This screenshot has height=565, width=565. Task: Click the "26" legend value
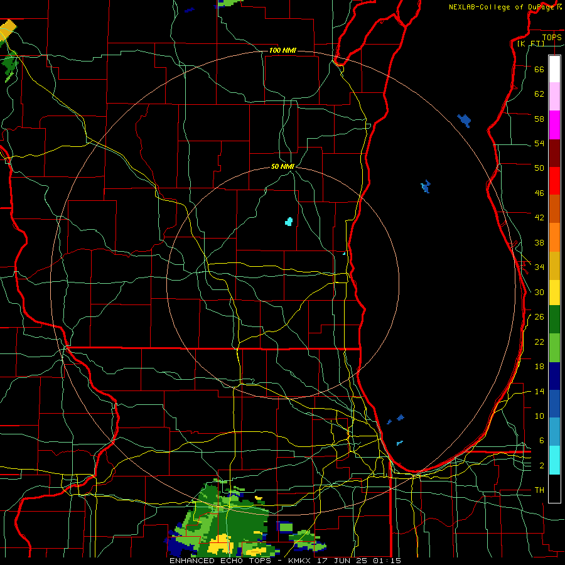coord(539,317)
